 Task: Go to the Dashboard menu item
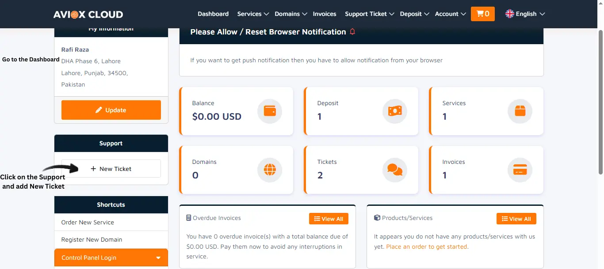click(213, 14)
